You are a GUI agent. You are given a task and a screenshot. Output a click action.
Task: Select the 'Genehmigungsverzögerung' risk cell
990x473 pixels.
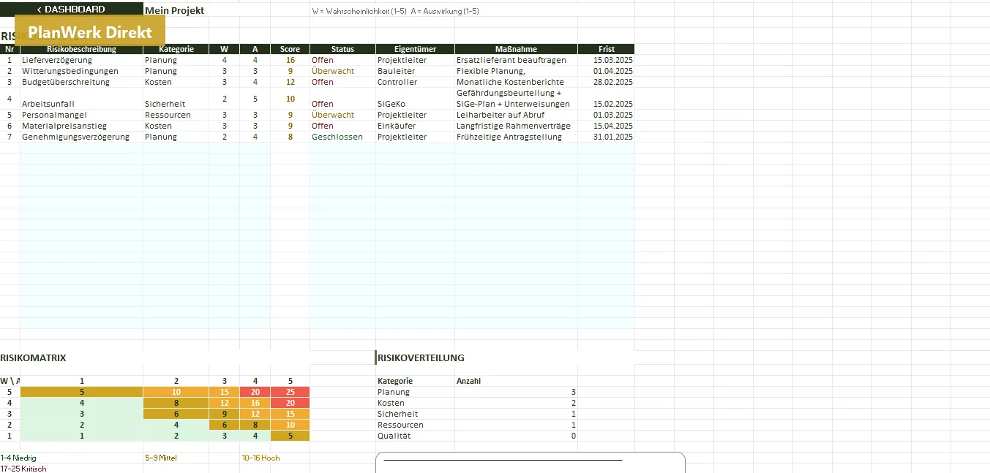tap(81, 137)
